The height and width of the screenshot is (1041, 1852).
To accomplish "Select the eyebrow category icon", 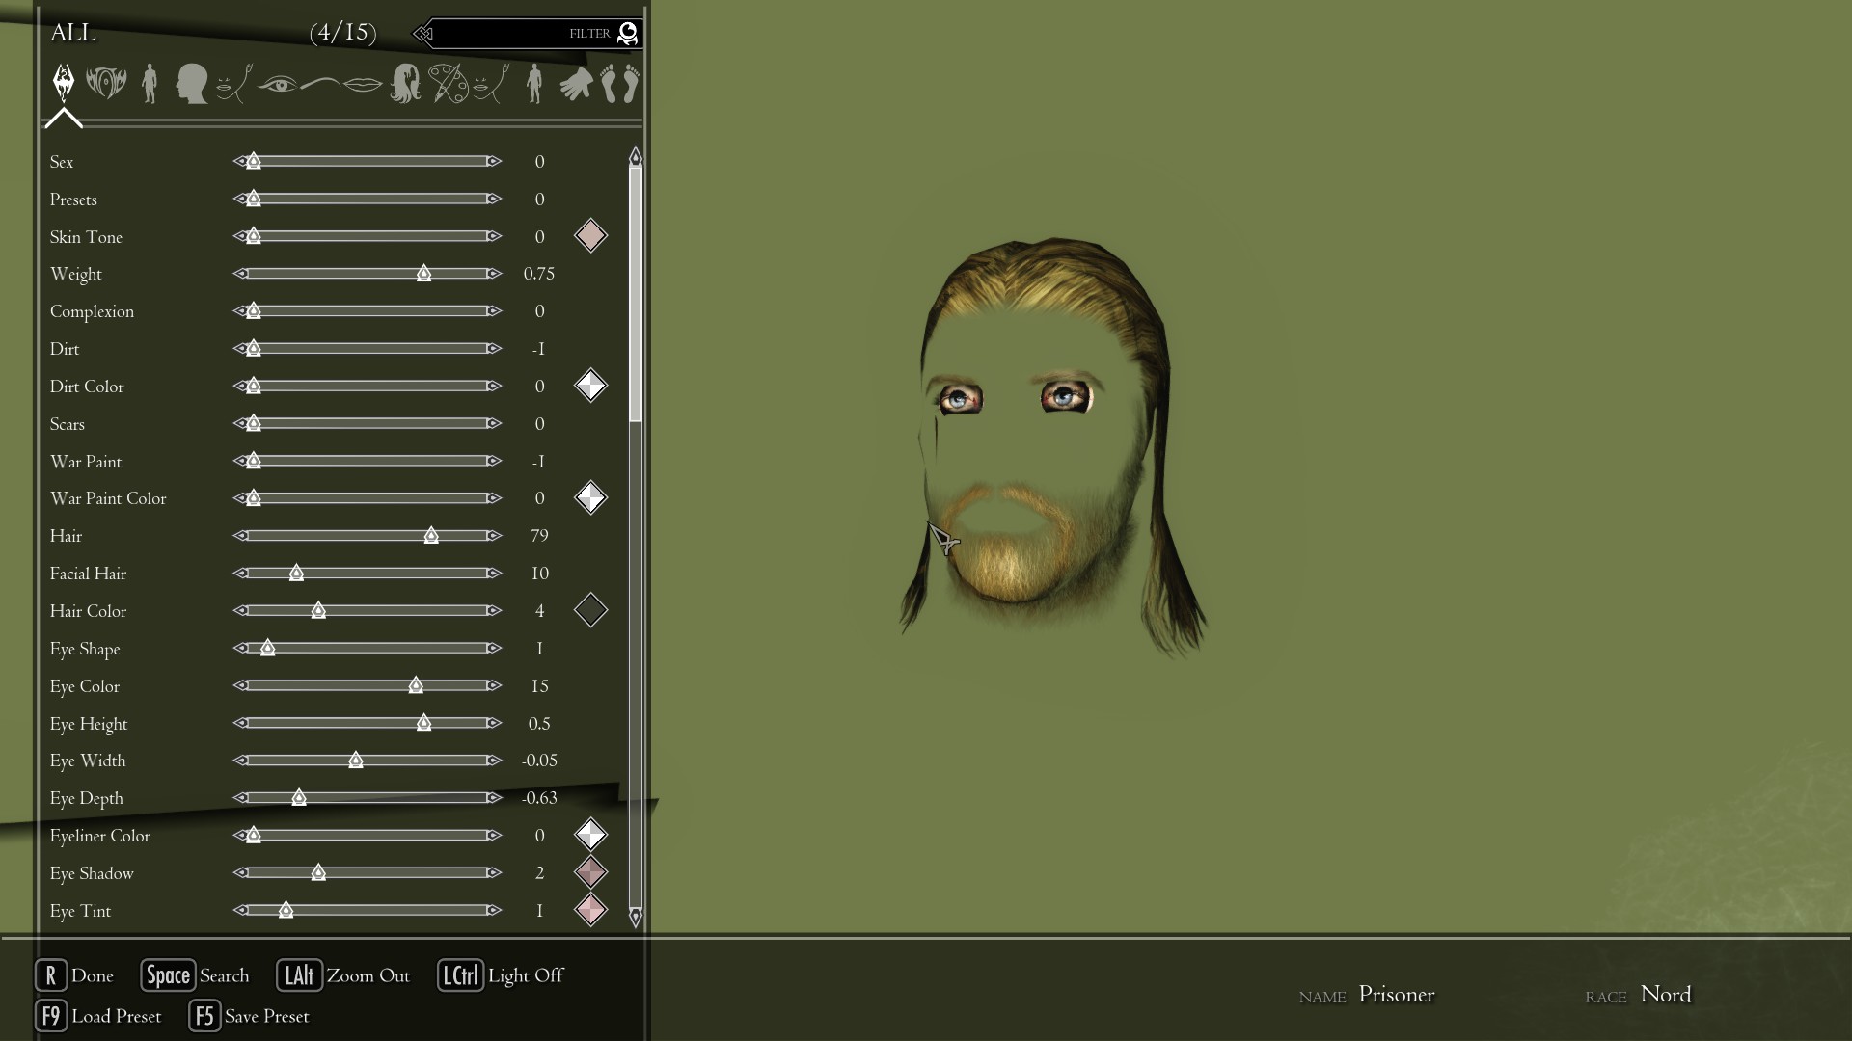I will pos(320,84).
